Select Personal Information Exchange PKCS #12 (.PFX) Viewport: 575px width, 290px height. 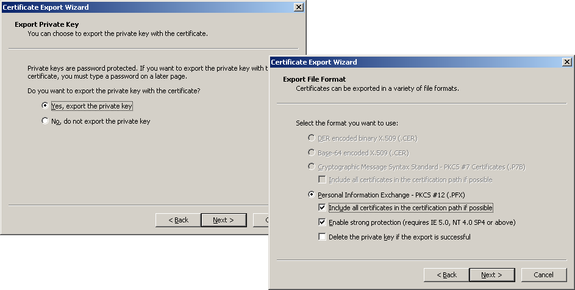(312, 195)
